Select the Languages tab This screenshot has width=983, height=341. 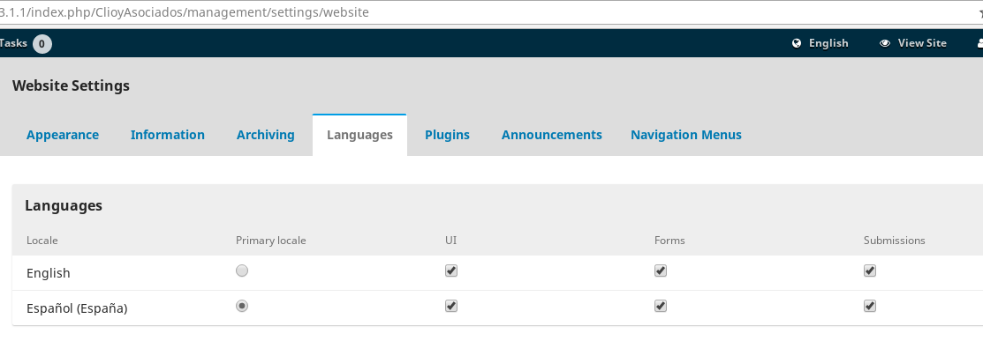(x=359, y=135)
